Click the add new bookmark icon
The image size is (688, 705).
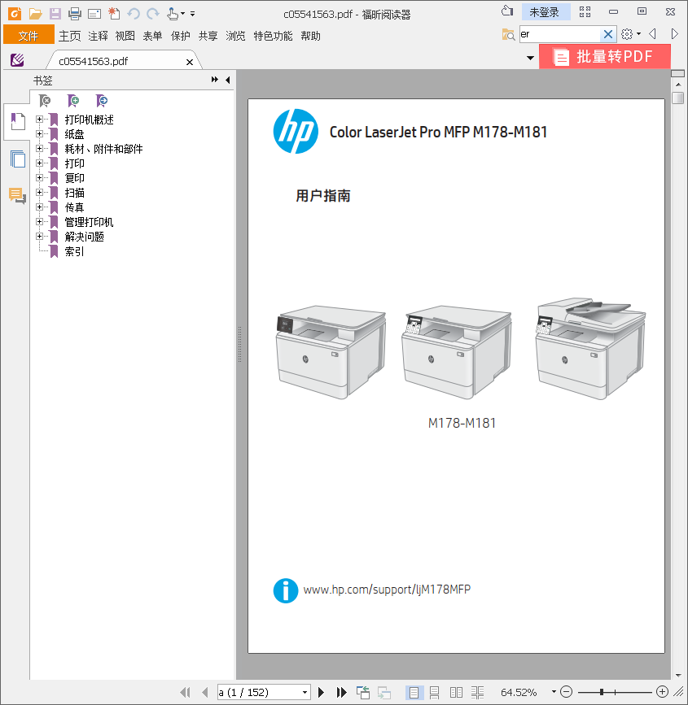(x=73, y=101)
